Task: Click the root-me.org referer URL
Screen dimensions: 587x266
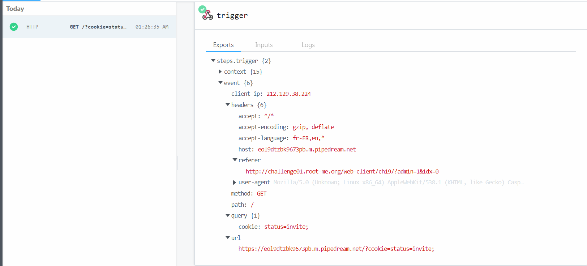Action: coord(342,171)
